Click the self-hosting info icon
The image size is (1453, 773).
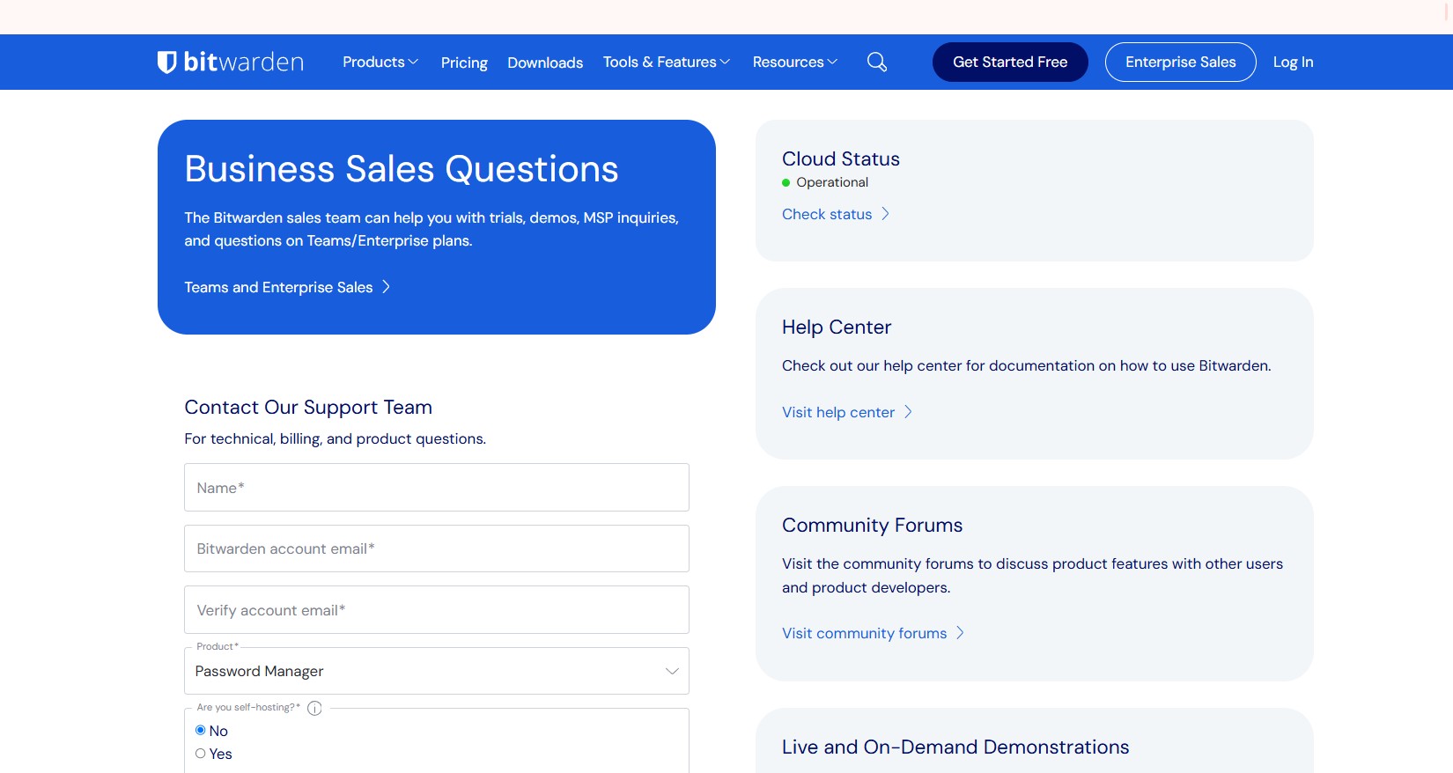(x=314, y=708)
